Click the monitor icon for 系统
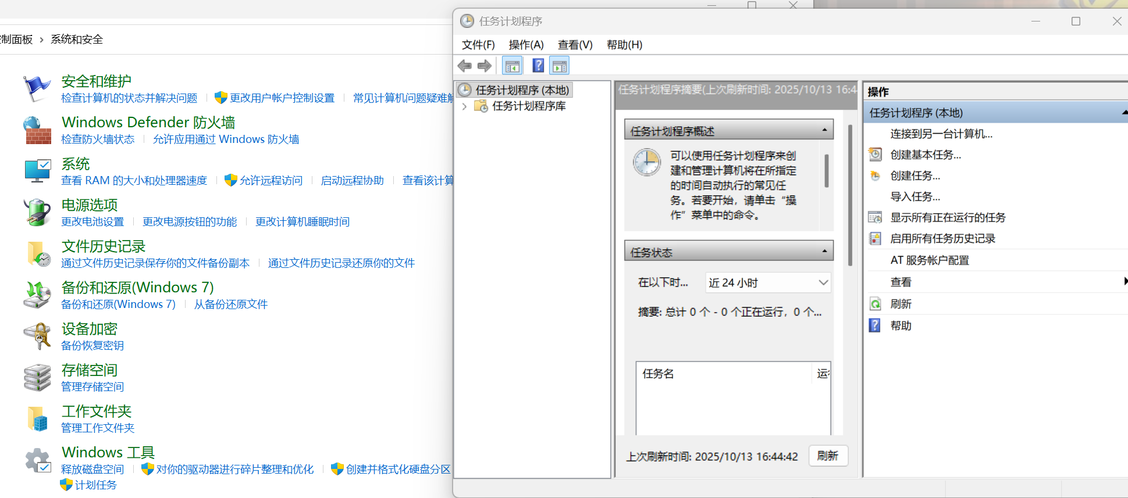The width and height of the screenshot is (1128, 498). click(x=37, y=171)
